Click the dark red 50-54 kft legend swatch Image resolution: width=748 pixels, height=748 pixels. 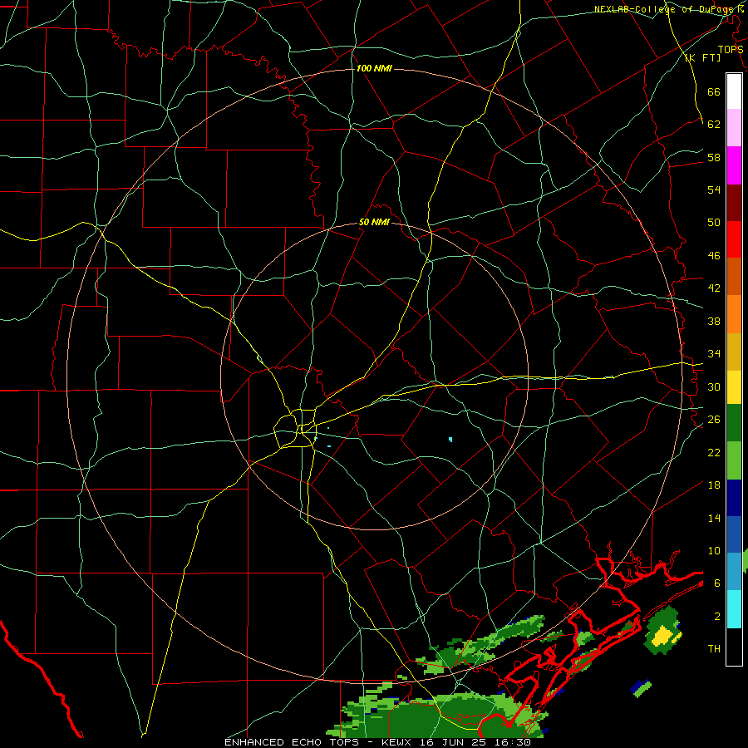734,203
